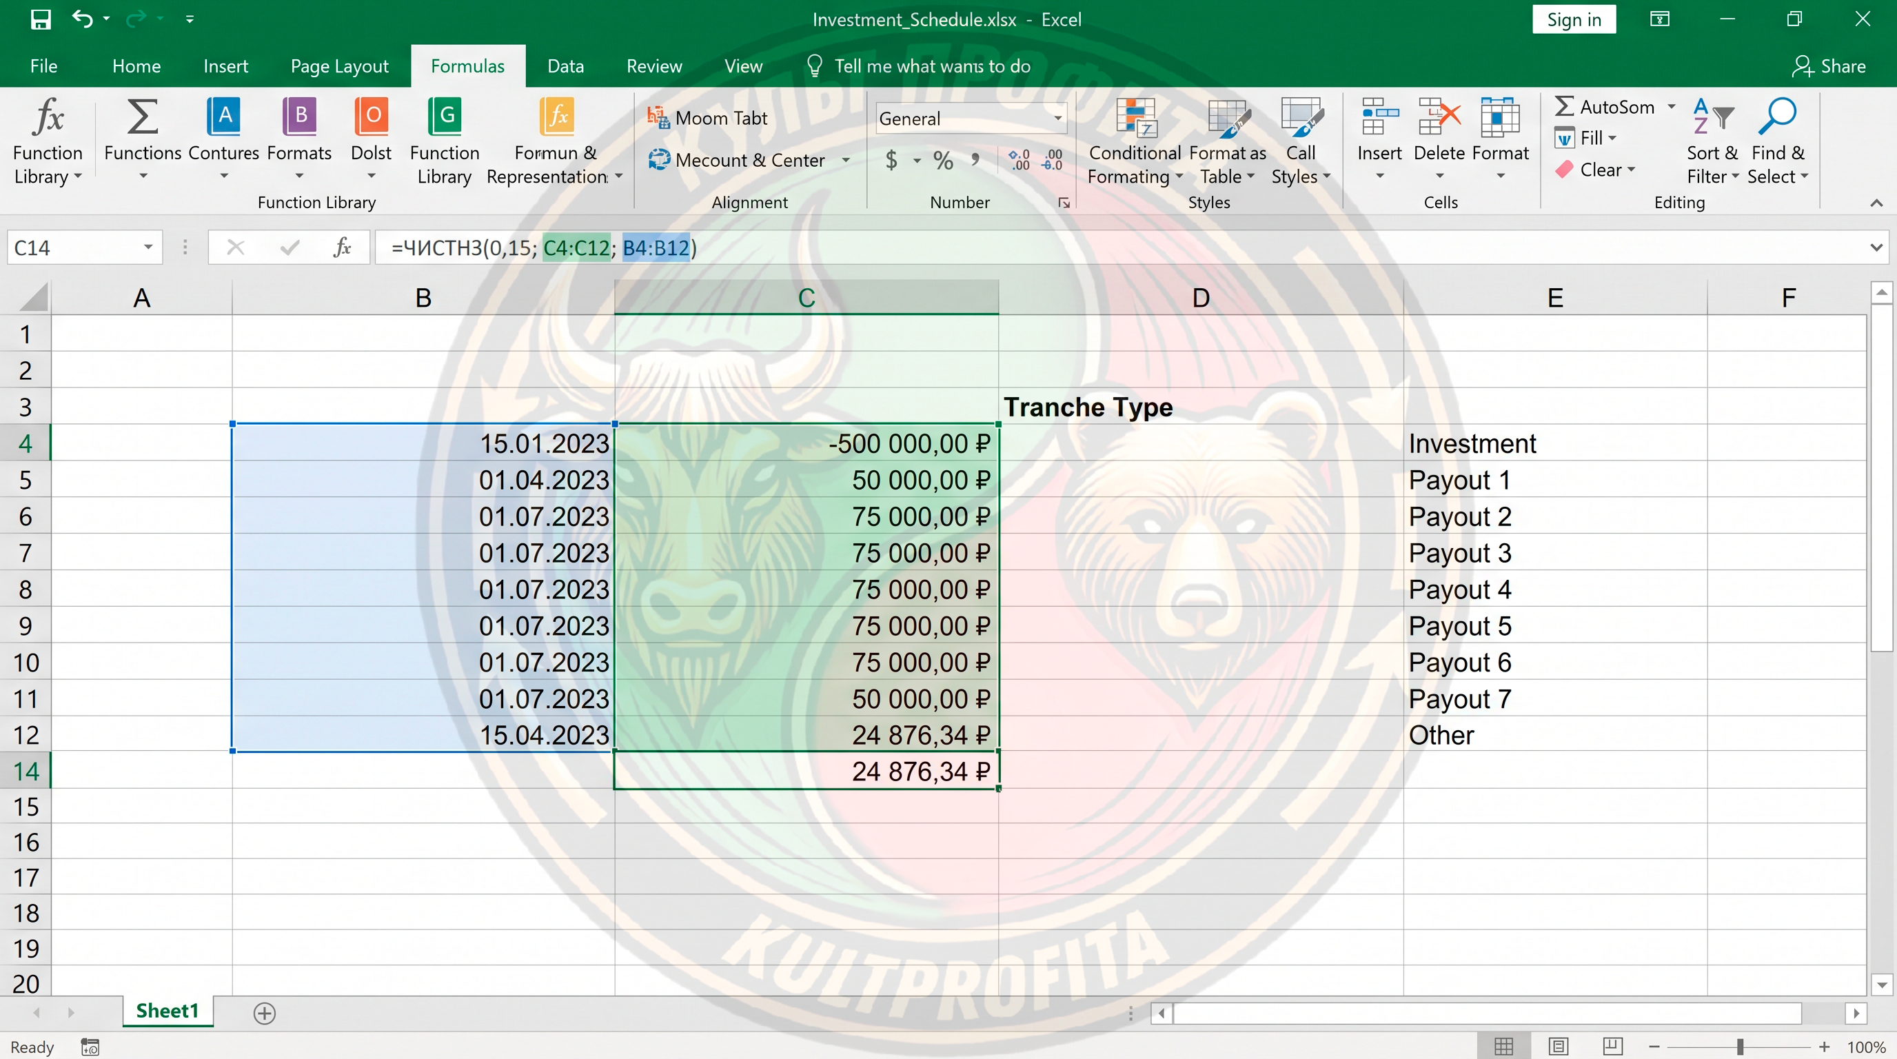Click the Moom Tabt icon
Viewport: 1897px width, 1059px height.
(x=658, y=117)
